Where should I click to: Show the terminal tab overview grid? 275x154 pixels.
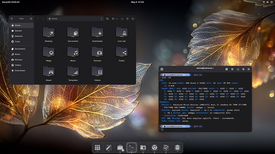pyautogui.click(x=227, y=69)
